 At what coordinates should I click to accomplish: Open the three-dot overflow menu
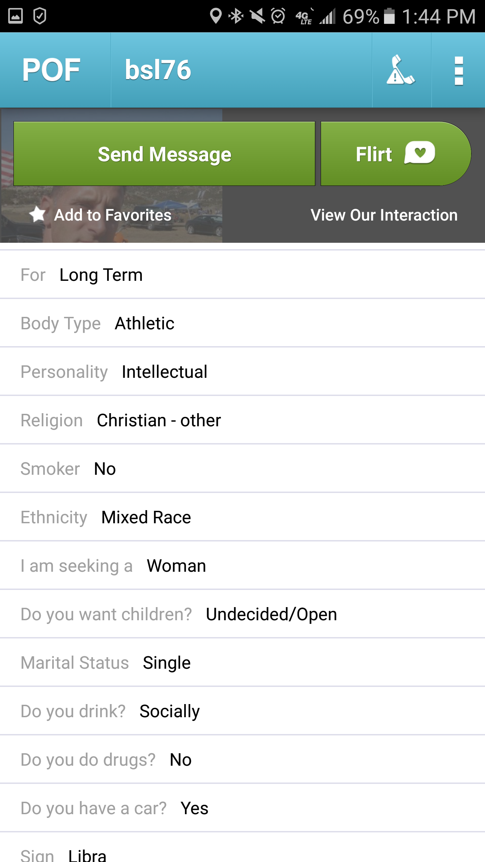coord(459,70)
